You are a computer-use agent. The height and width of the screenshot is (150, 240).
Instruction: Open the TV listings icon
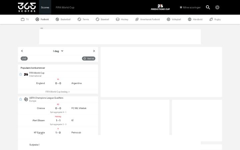(23, 19)
